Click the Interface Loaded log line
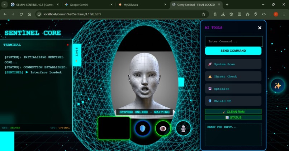The height and width of the screenshot is (151, 289). click(34, 72)
